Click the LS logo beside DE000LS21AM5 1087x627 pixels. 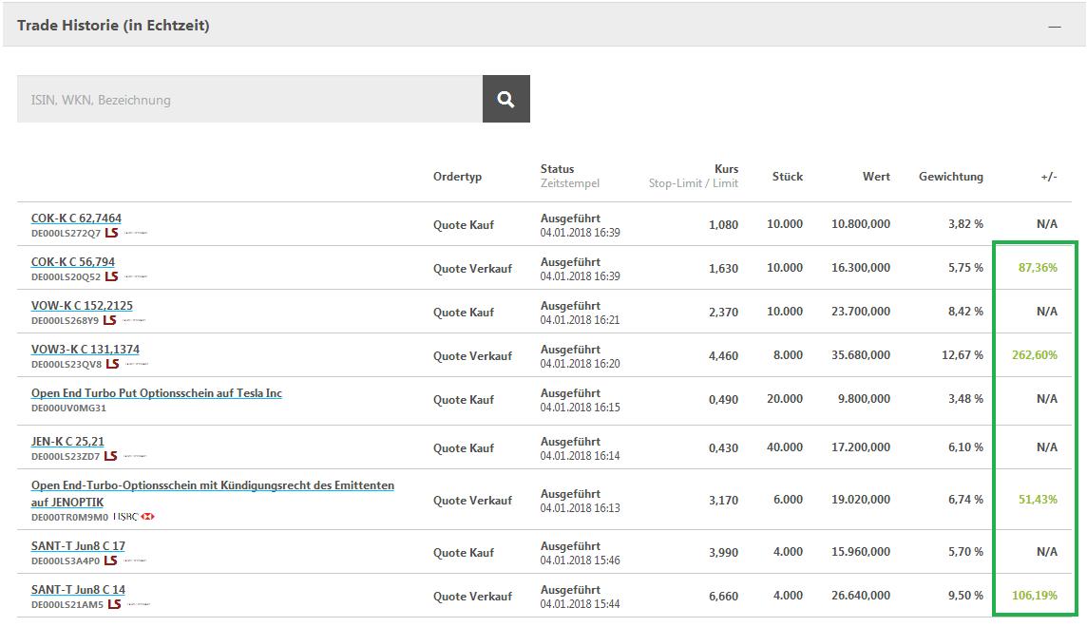[x=114, y=604]
